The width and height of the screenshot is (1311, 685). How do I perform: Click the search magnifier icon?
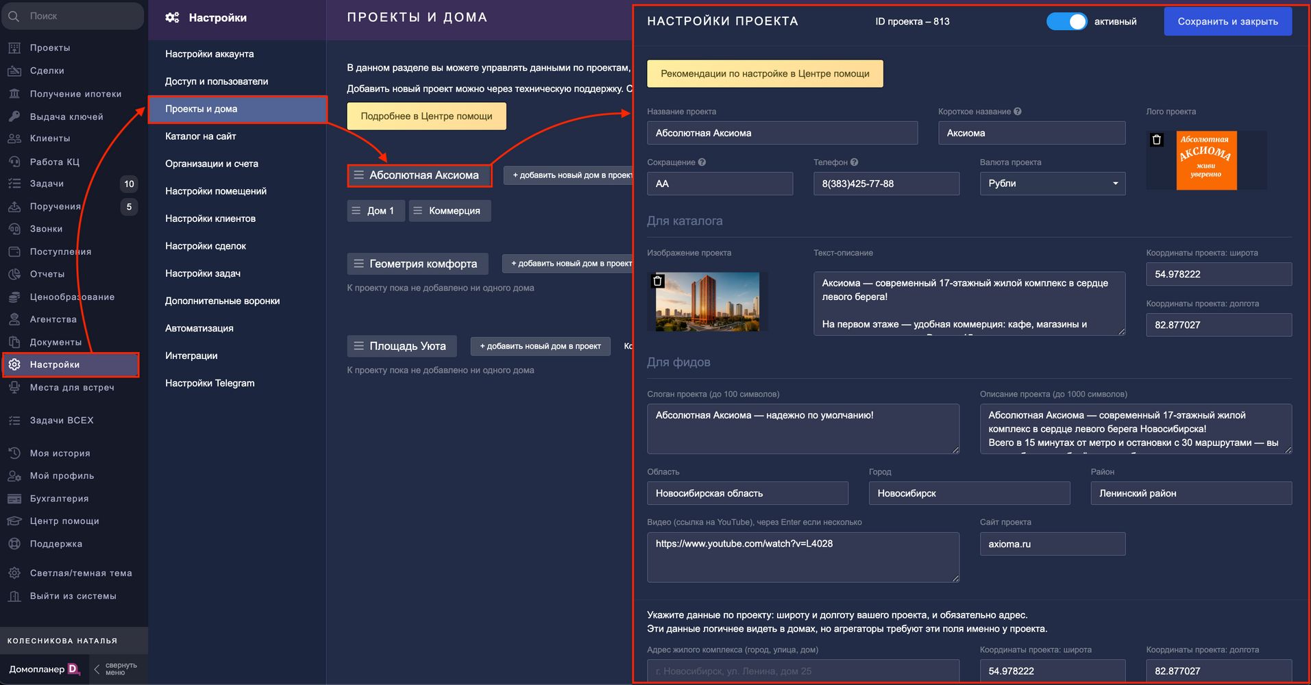[14, 16]
